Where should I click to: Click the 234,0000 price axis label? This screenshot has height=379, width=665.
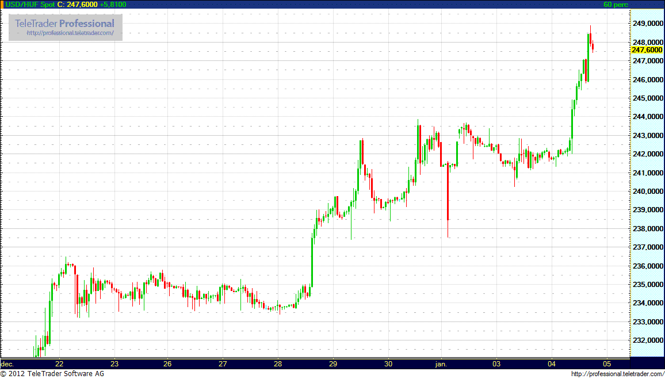coord(648,304)
